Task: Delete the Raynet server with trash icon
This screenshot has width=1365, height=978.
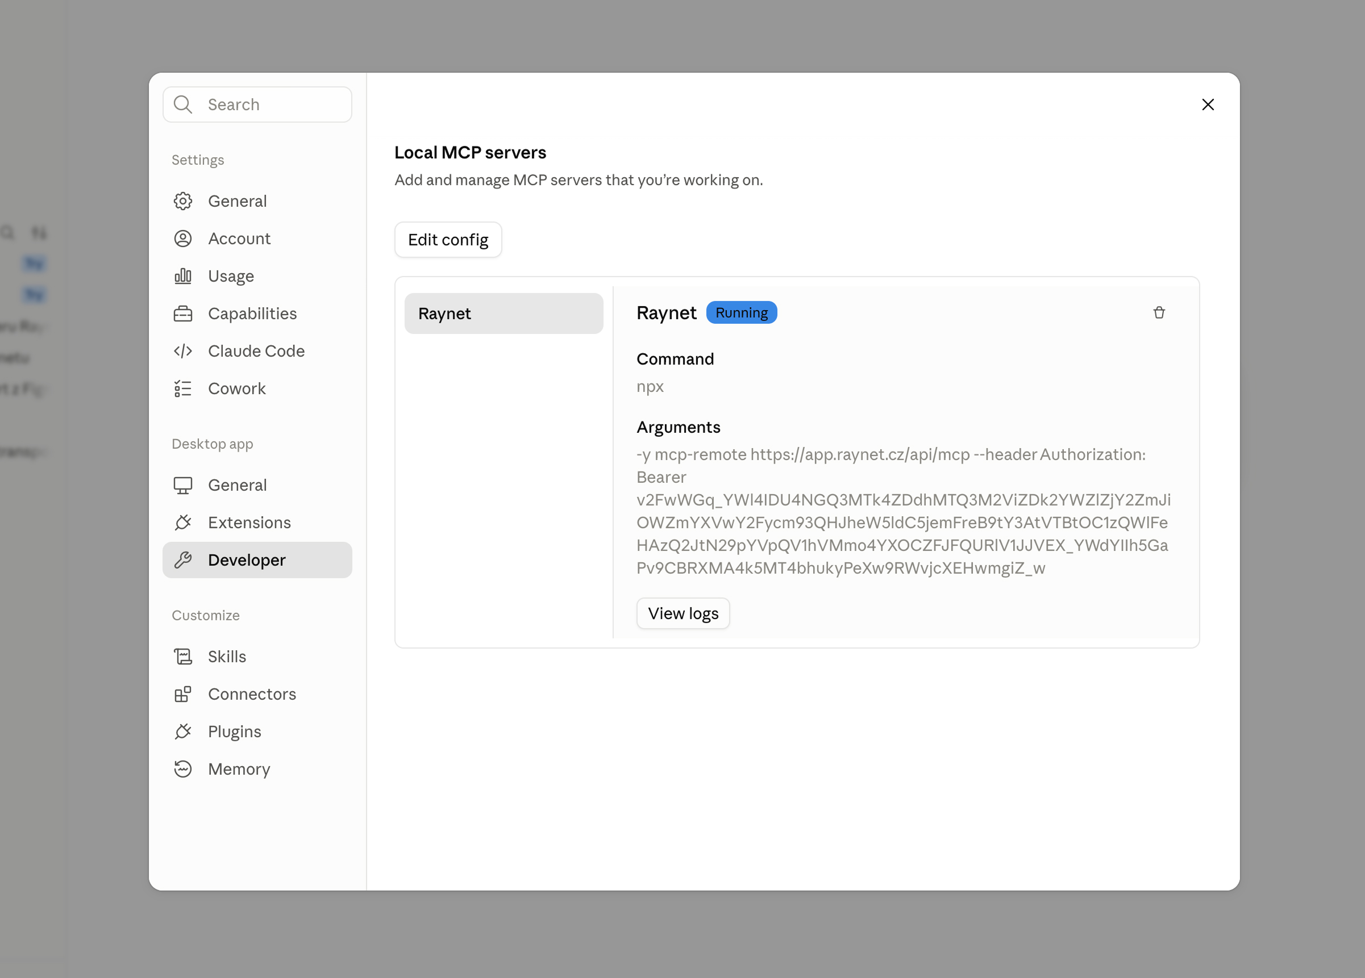Action: [x=1159, y=313]
